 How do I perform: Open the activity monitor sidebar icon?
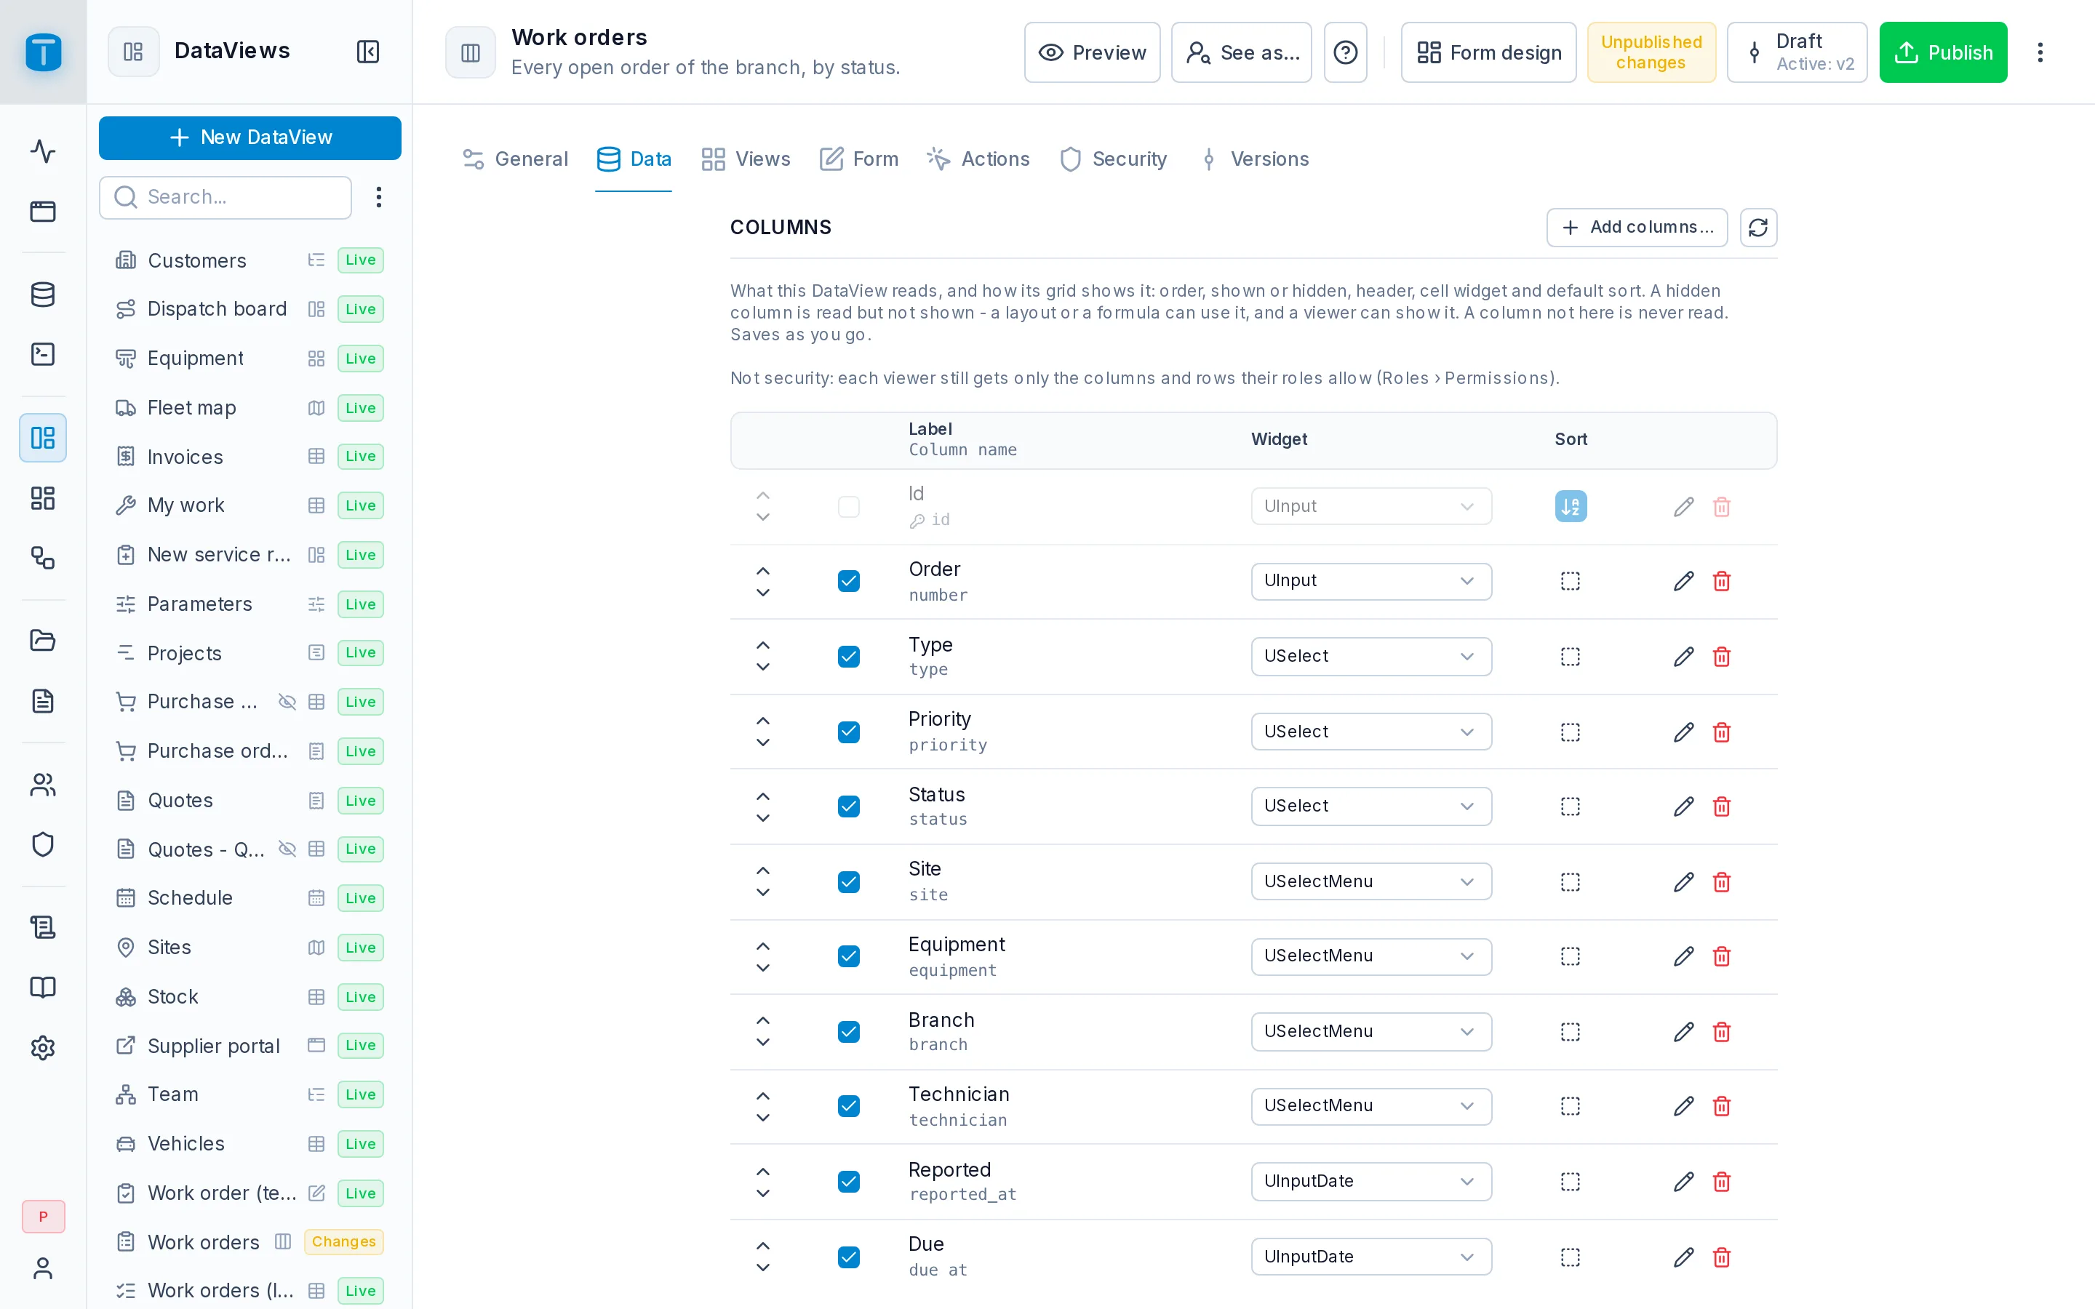42,151
